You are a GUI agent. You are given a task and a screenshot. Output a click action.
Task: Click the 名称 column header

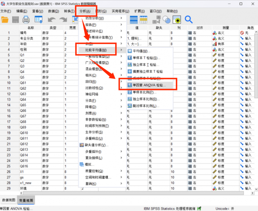[31, 28]
